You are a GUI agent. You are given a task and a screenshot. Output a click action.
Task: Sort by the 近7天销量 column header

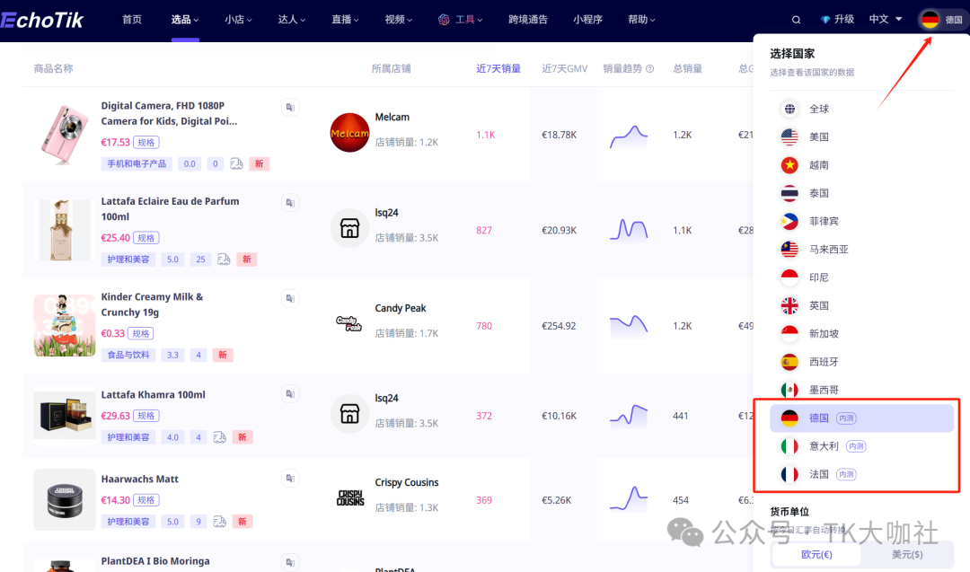(x=498, y=66)
